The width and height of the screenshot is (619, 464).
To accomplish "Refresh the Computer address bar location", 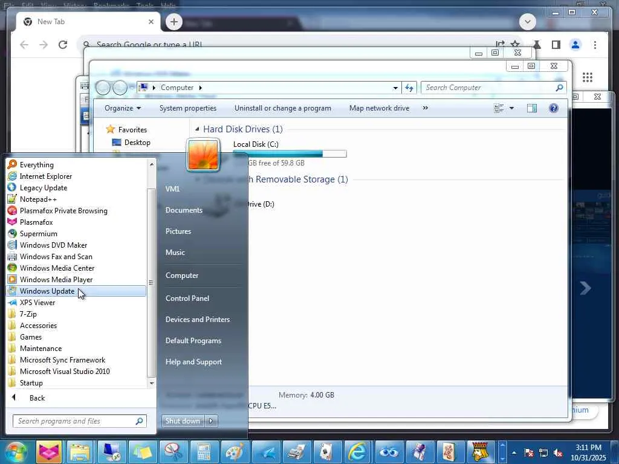I will click(409, 88).
